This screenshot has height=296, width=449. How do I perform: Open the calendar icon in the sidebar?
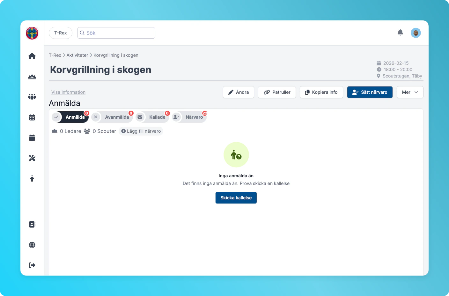point(32,117)
